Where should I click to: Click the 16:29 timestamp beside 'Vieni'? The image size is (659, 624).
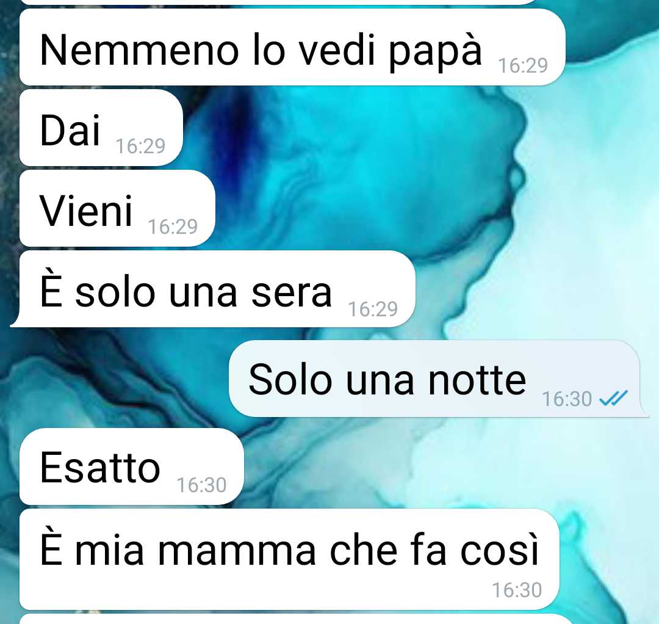click(173, 227)
